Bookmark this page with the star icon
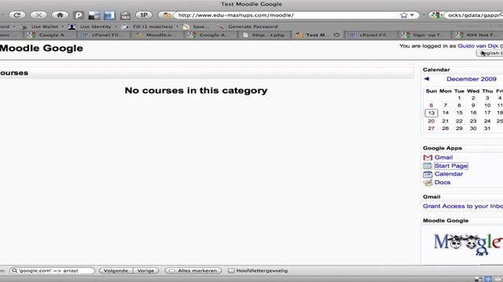Screen dimensions: 503x282 click(404, 15)
